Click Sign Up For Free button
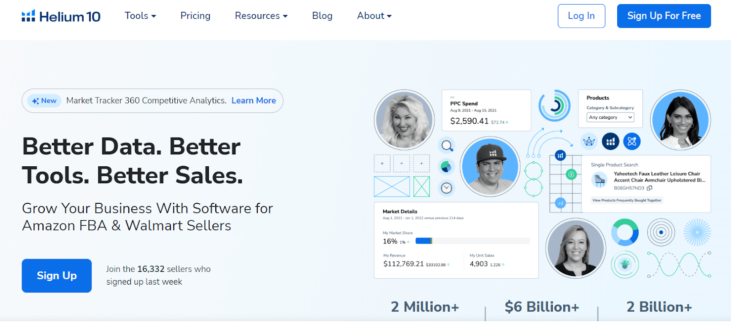The width and height of the screenshot is (731, 323). pyautogui.click(x=664, y=16)
